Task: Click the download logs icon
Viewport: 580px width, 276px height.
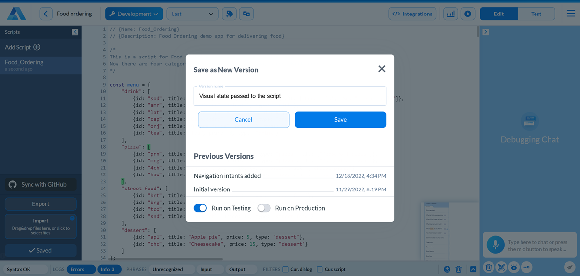Action: [447, 269]
